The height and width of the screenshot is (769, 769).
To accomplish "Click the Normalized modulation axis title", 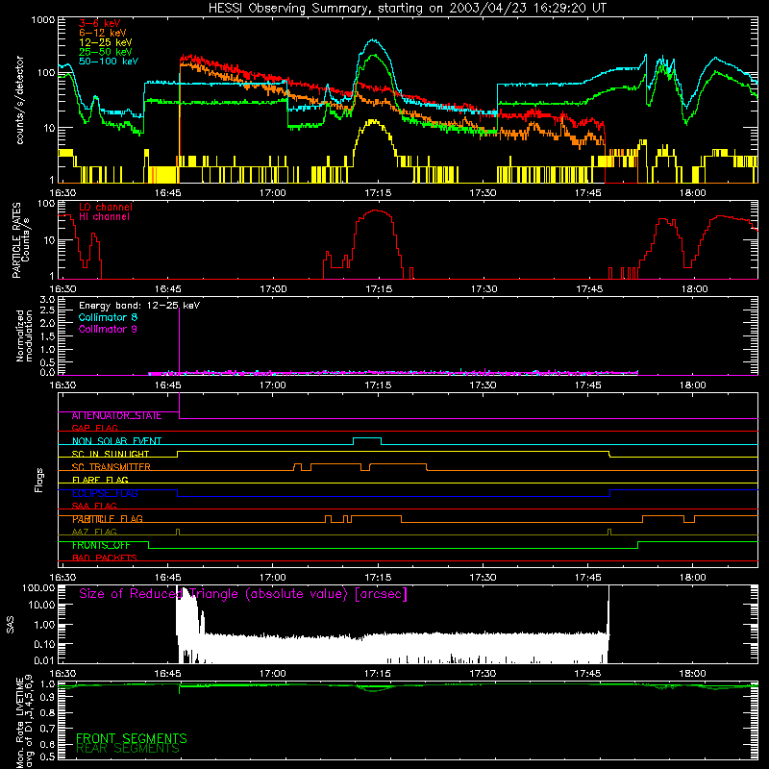I will pyautogui.click(x=24, y=335).
